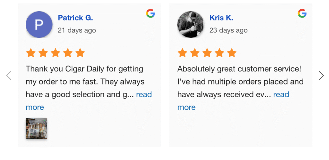Open the Patrick G. reviewer name link
The height and width of the screenshot is (160, 329).
coord(75,18)
